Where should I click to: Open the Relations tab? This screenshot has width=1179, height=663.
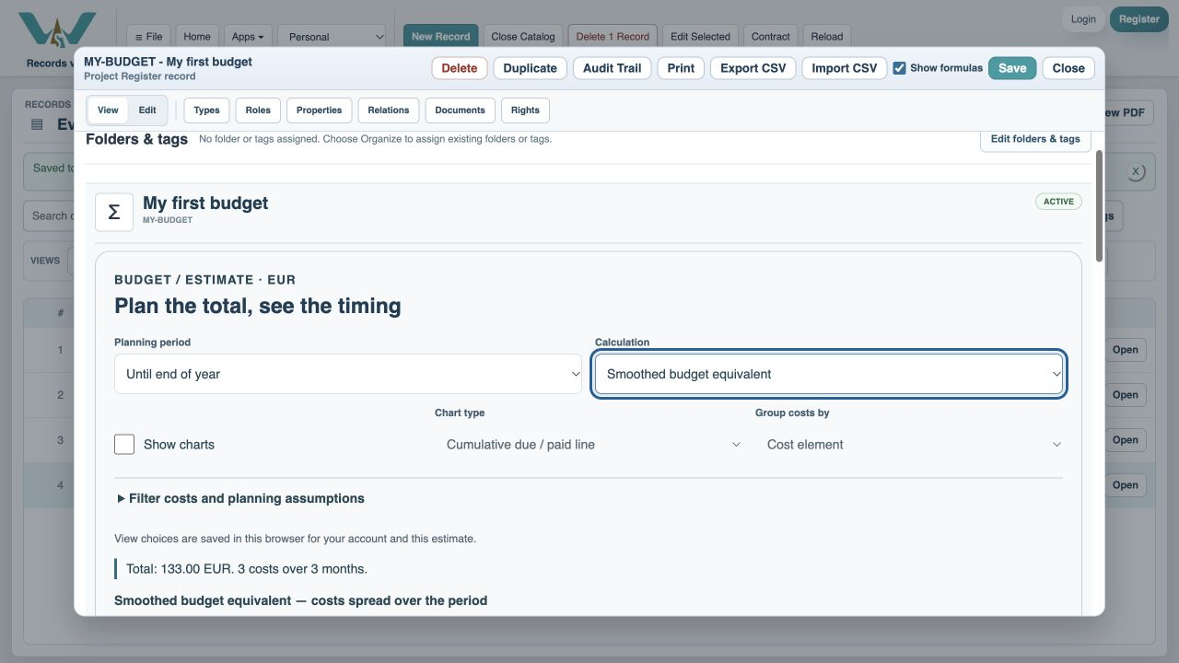click(x=389, y=110)
